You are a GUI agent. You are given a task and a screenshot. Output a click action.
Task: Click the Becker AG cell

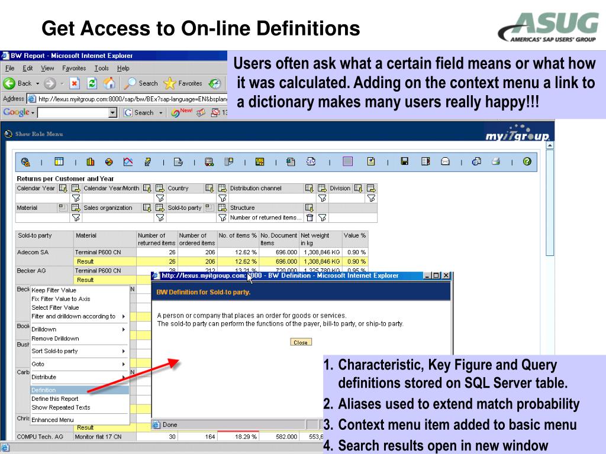pyautogui.click(x=44, y=275)
